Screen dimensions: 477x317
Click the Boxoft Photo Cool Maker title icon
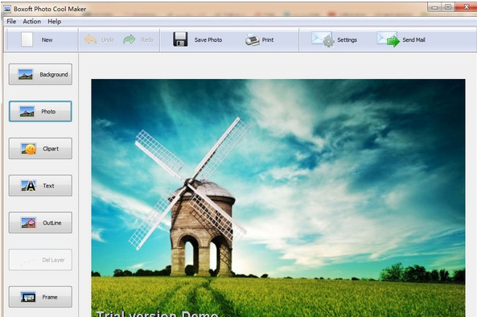pyautogui.click(x=7, y=9)
